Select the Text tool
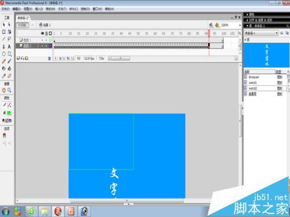290x217 pixels. coord(9,46)
